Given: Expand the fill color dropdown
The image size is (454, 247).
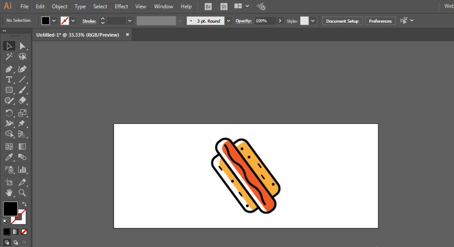Looking at the screenshot, I should pyautogui.click(x=54, y=21).
